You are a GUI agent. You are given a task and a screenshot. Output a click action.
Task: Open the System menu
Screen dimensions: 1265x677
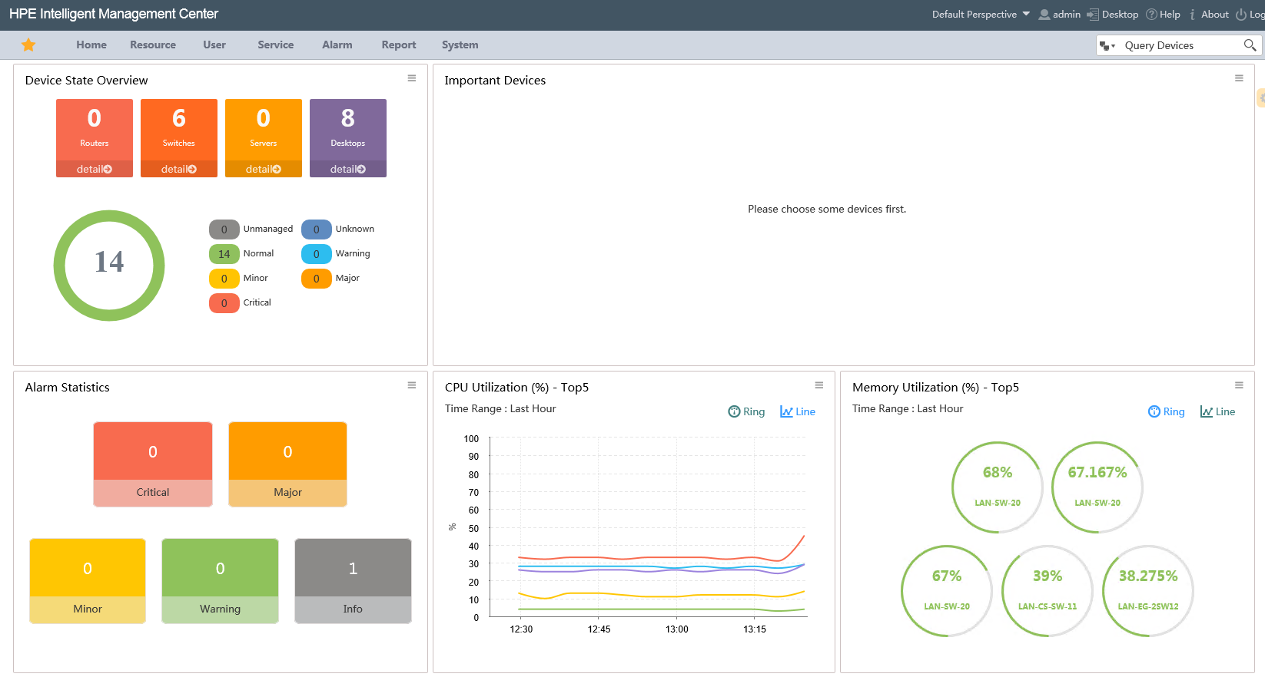point(460,45)
